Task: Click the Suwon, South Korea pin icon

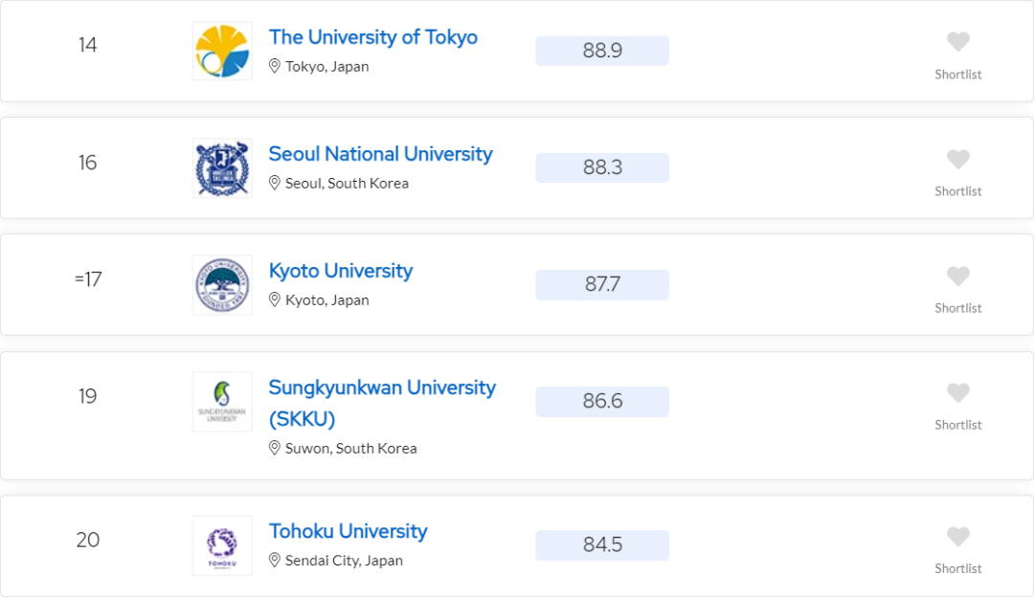Action: pos(275,448)
